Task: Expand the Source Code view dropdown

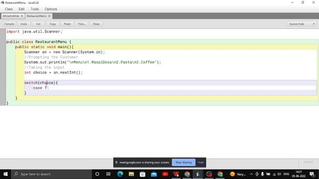Action: tap(302, 24)
